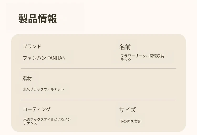Open the 下の図を参照 size reference
Viewport: 197px width, 135px height.
tap(131, 122)
